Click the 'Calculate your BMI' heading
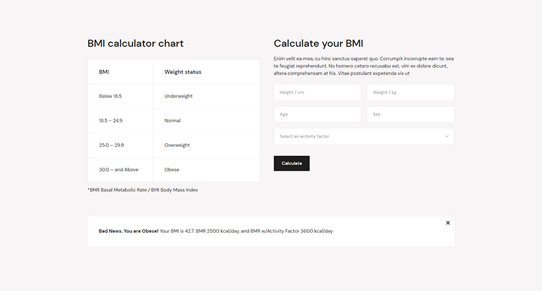542x291 pixels. click(x=318, y=43)
